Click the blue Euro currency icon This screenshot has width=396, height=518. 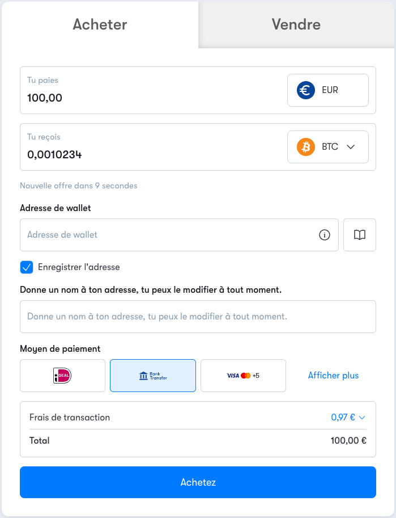tap(306, 90)
